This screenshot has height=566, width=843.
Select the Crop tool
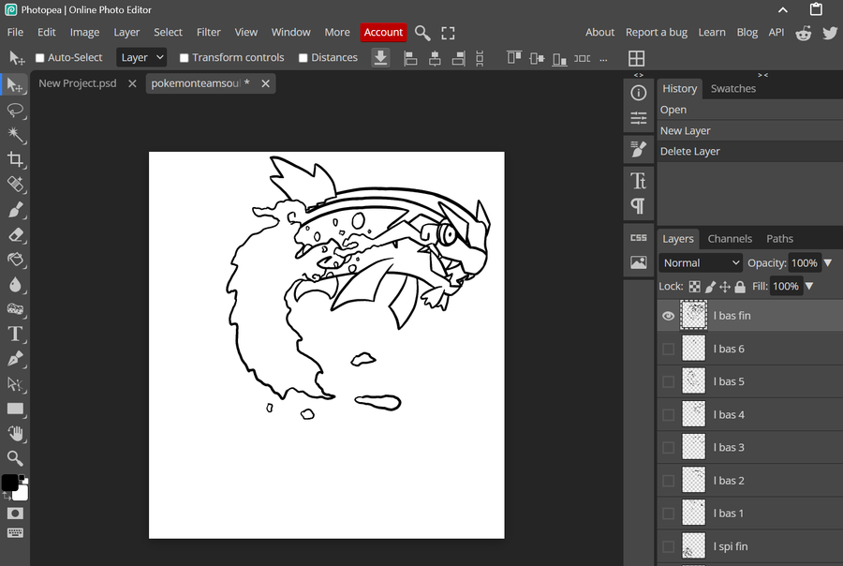coord(15,159)
